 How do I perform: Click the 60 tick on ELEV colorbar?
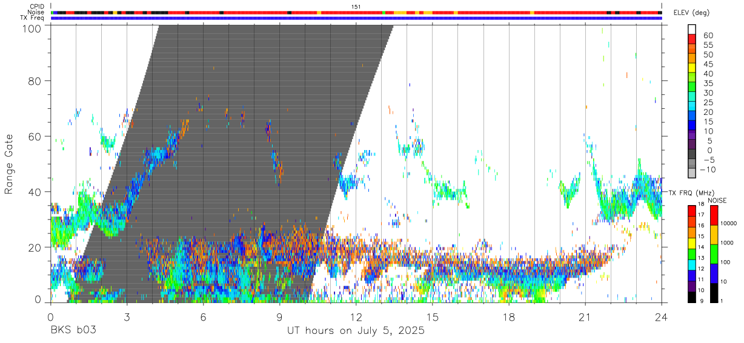tap(708, 35)
